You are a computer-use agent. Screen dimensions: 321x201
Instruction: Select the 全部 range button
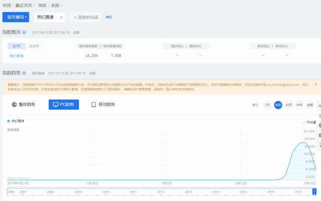[310, 105]
